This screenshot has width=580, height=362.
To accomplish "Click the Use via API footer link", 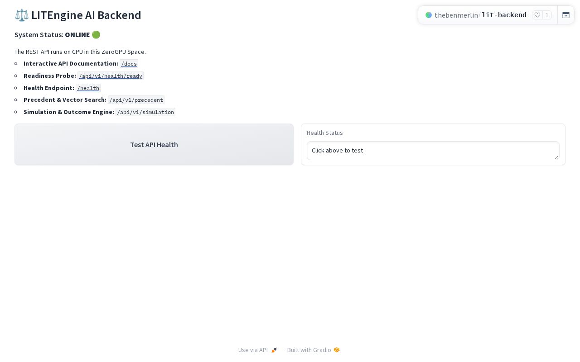I will 258,350.
